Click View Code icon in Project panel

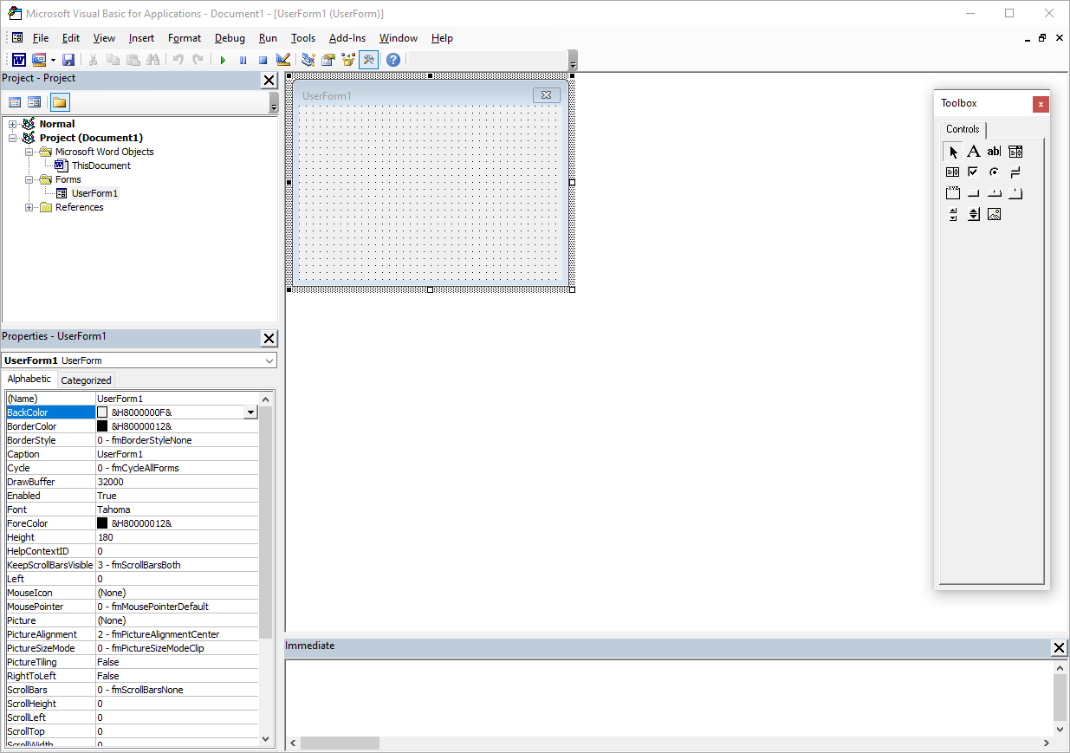(x=15, y=102)
